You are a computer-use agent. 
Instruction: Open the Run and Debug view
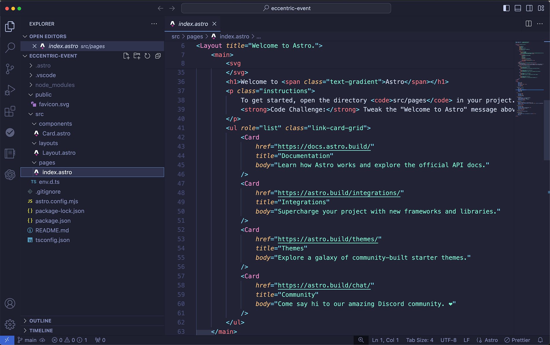pyautogui.click(x=10, y=90)
